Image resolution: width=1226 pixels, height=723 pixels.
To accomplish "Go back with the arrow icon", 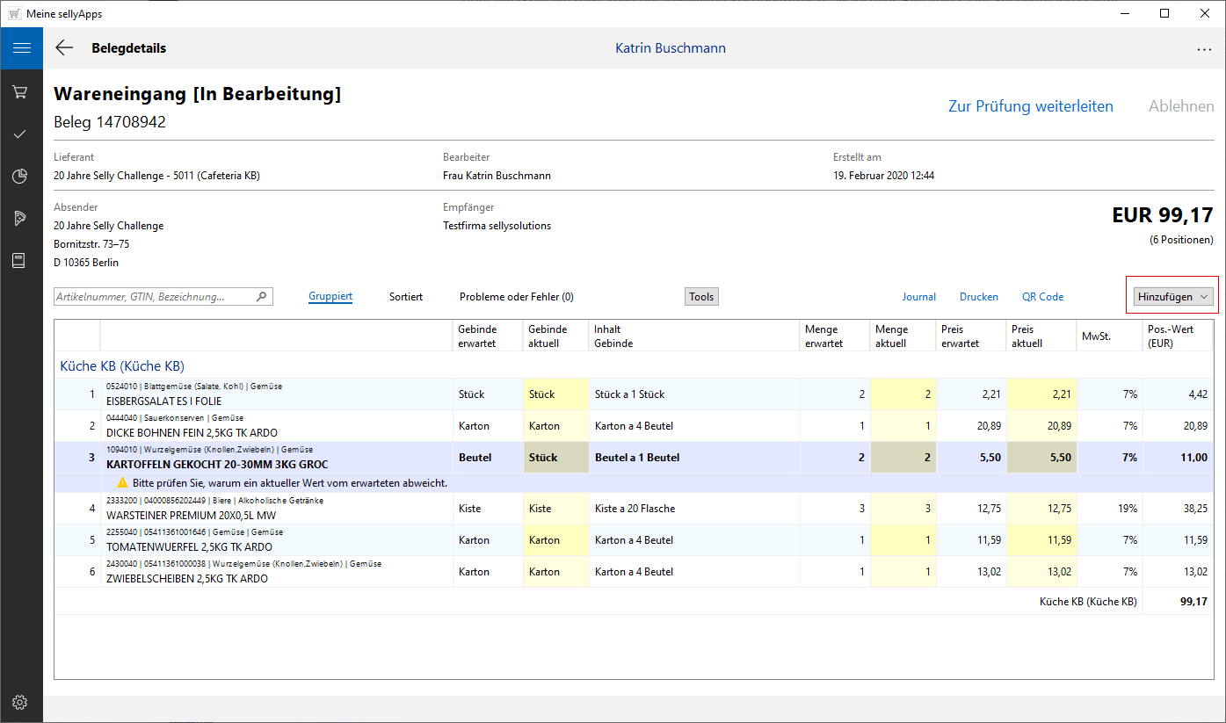I will [64, 48].
